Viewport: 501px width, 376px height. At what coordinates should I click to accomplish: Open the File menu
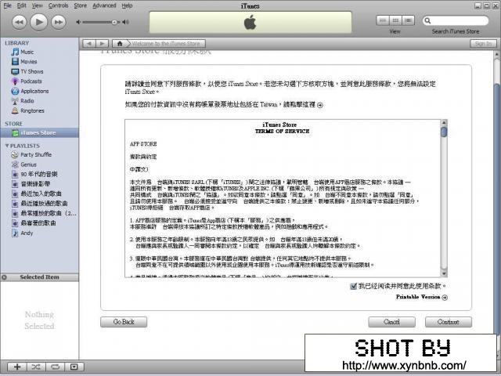pos(7,5)
